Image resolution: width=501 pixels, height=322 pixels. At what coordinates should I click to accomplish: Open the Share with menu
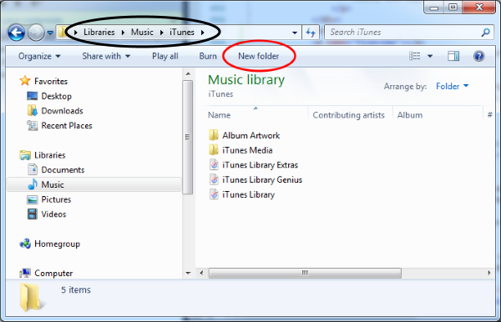[106, 56]
